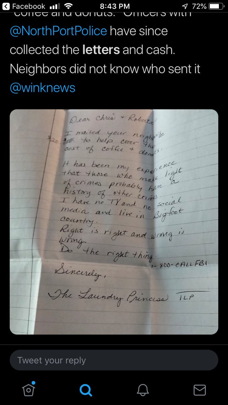Select the blue Search magnifier tab
The width and height of the screenshot is (228, 405).
point(85,390)
